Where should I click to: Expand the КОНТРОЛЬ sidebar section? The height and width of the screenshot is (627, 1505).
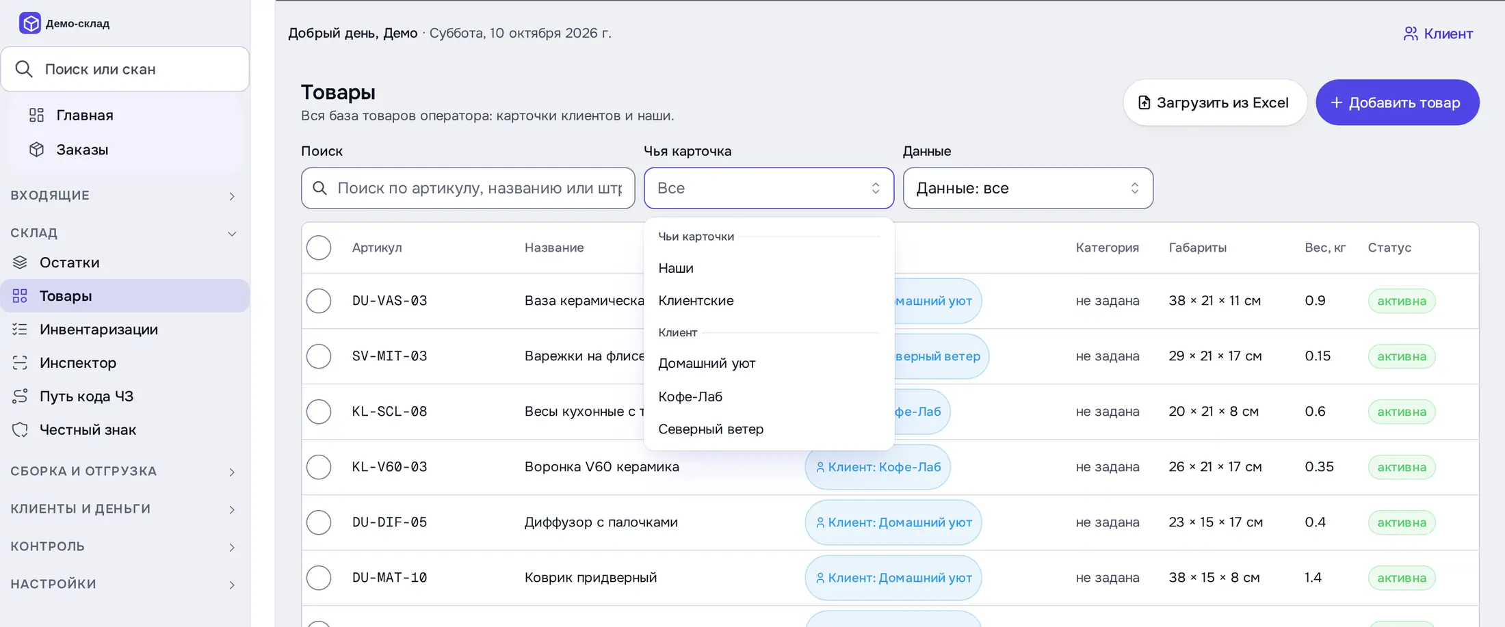(125, 547)
